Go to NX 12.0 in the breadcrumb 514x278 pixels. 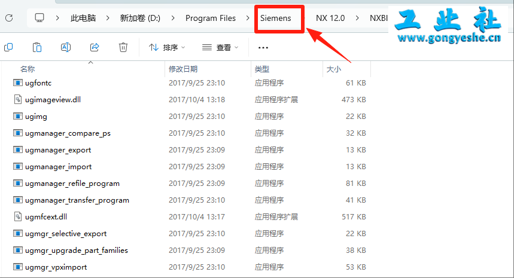coord(330,18)
